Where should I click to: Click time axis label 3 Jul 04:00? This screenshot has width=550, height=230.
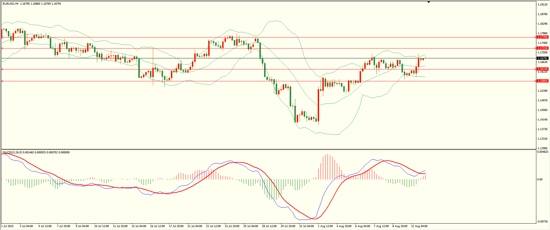26,226
